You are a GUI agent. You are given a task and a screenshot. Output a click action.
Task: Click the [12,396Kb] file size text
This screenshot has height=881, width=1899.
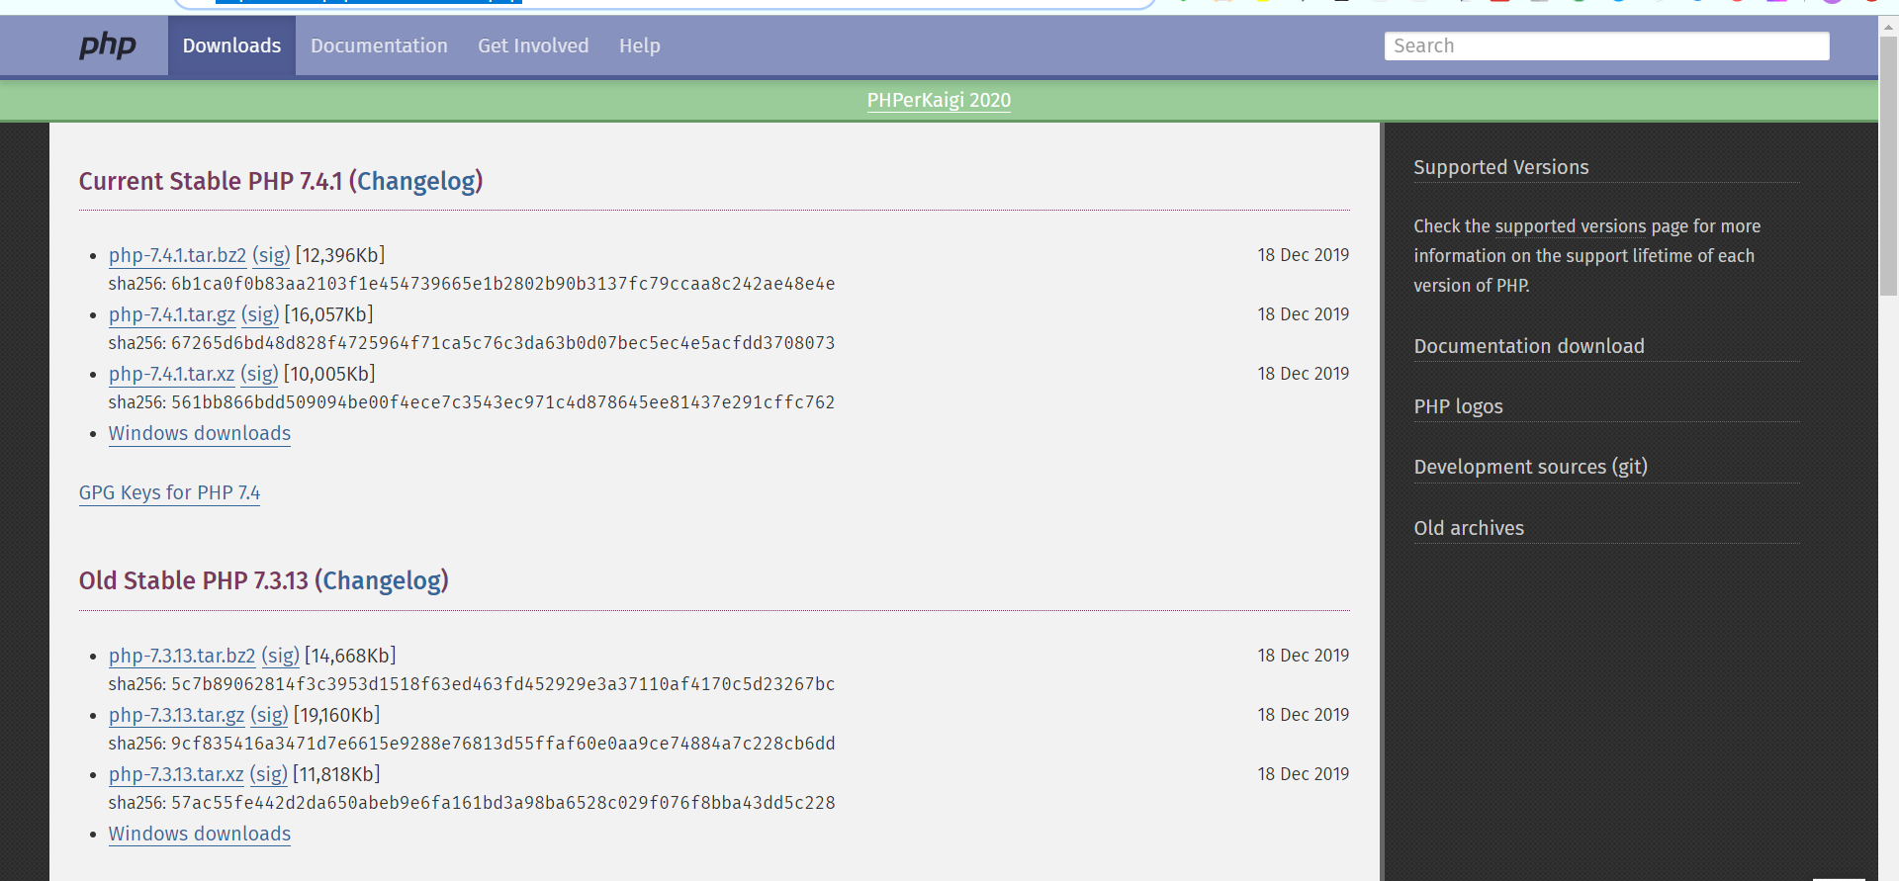tap(340, 255)
